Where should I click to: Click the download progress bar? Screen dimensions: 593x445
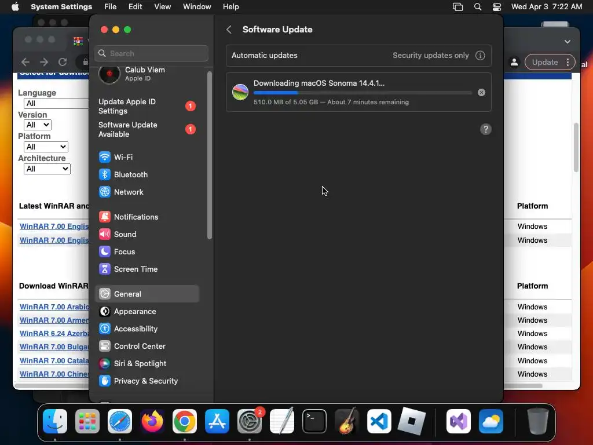pos(363,93)
